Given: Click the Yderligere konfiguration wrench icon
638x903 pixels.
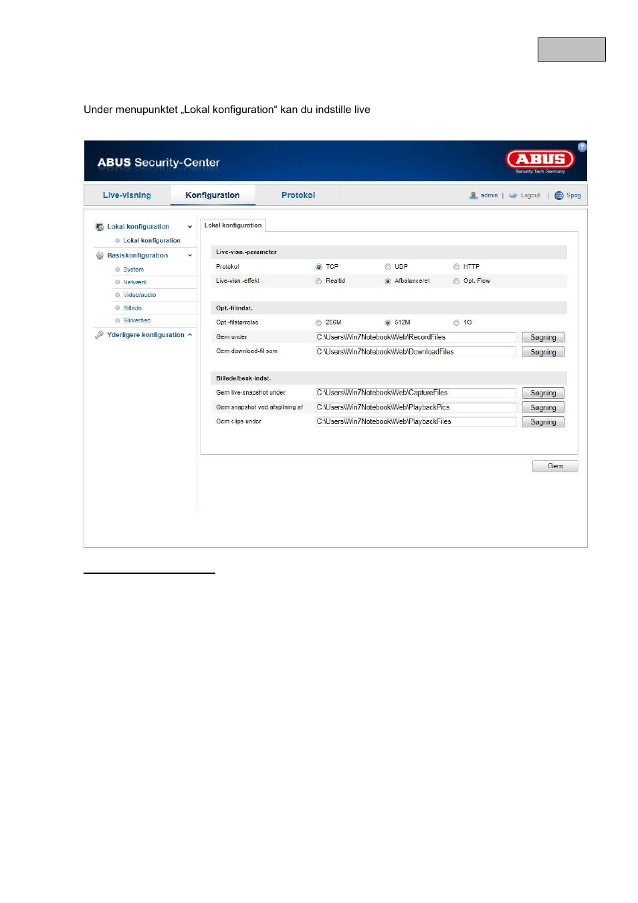Looking at the screenshot, I should click(100, 334).
